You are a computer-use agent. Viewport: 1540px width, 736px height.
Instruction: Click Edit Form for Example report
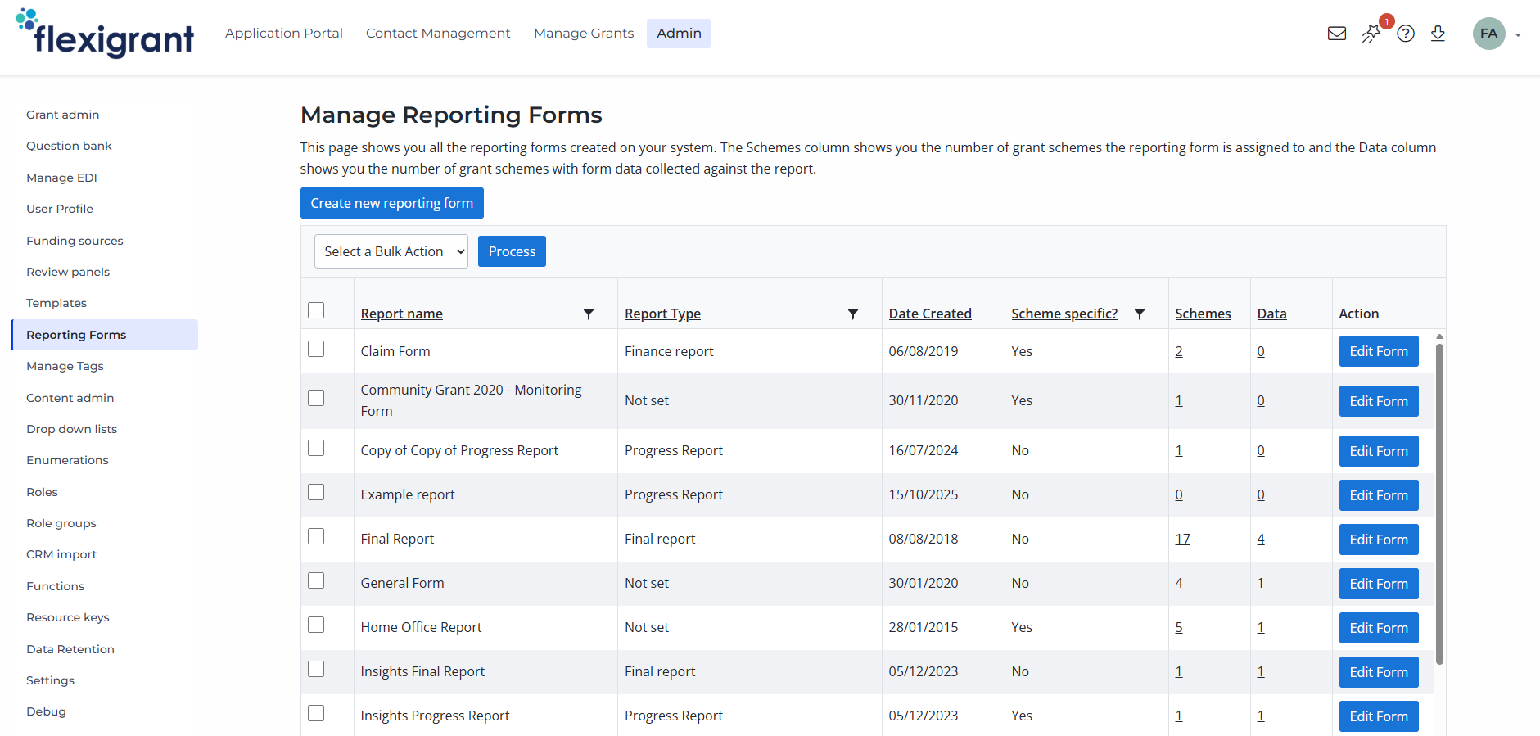click(x=1379, y=495)
